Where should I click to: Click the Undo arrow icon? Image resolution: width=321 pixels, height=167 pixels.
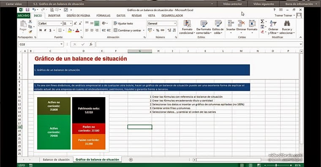(x=34, y=10)
